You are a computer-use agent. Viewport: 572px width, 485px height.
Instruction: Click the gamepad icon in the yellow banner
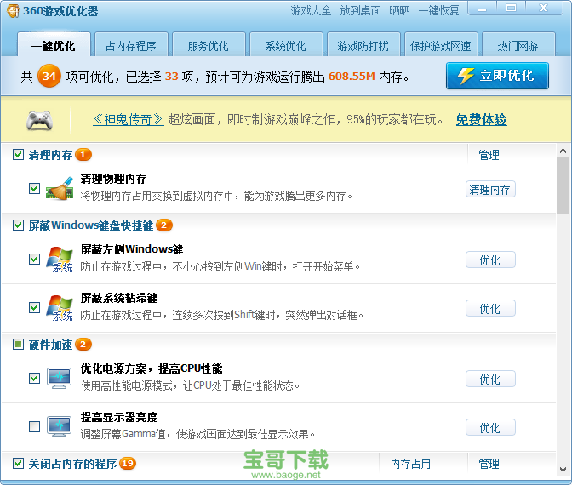coord(38,120)
